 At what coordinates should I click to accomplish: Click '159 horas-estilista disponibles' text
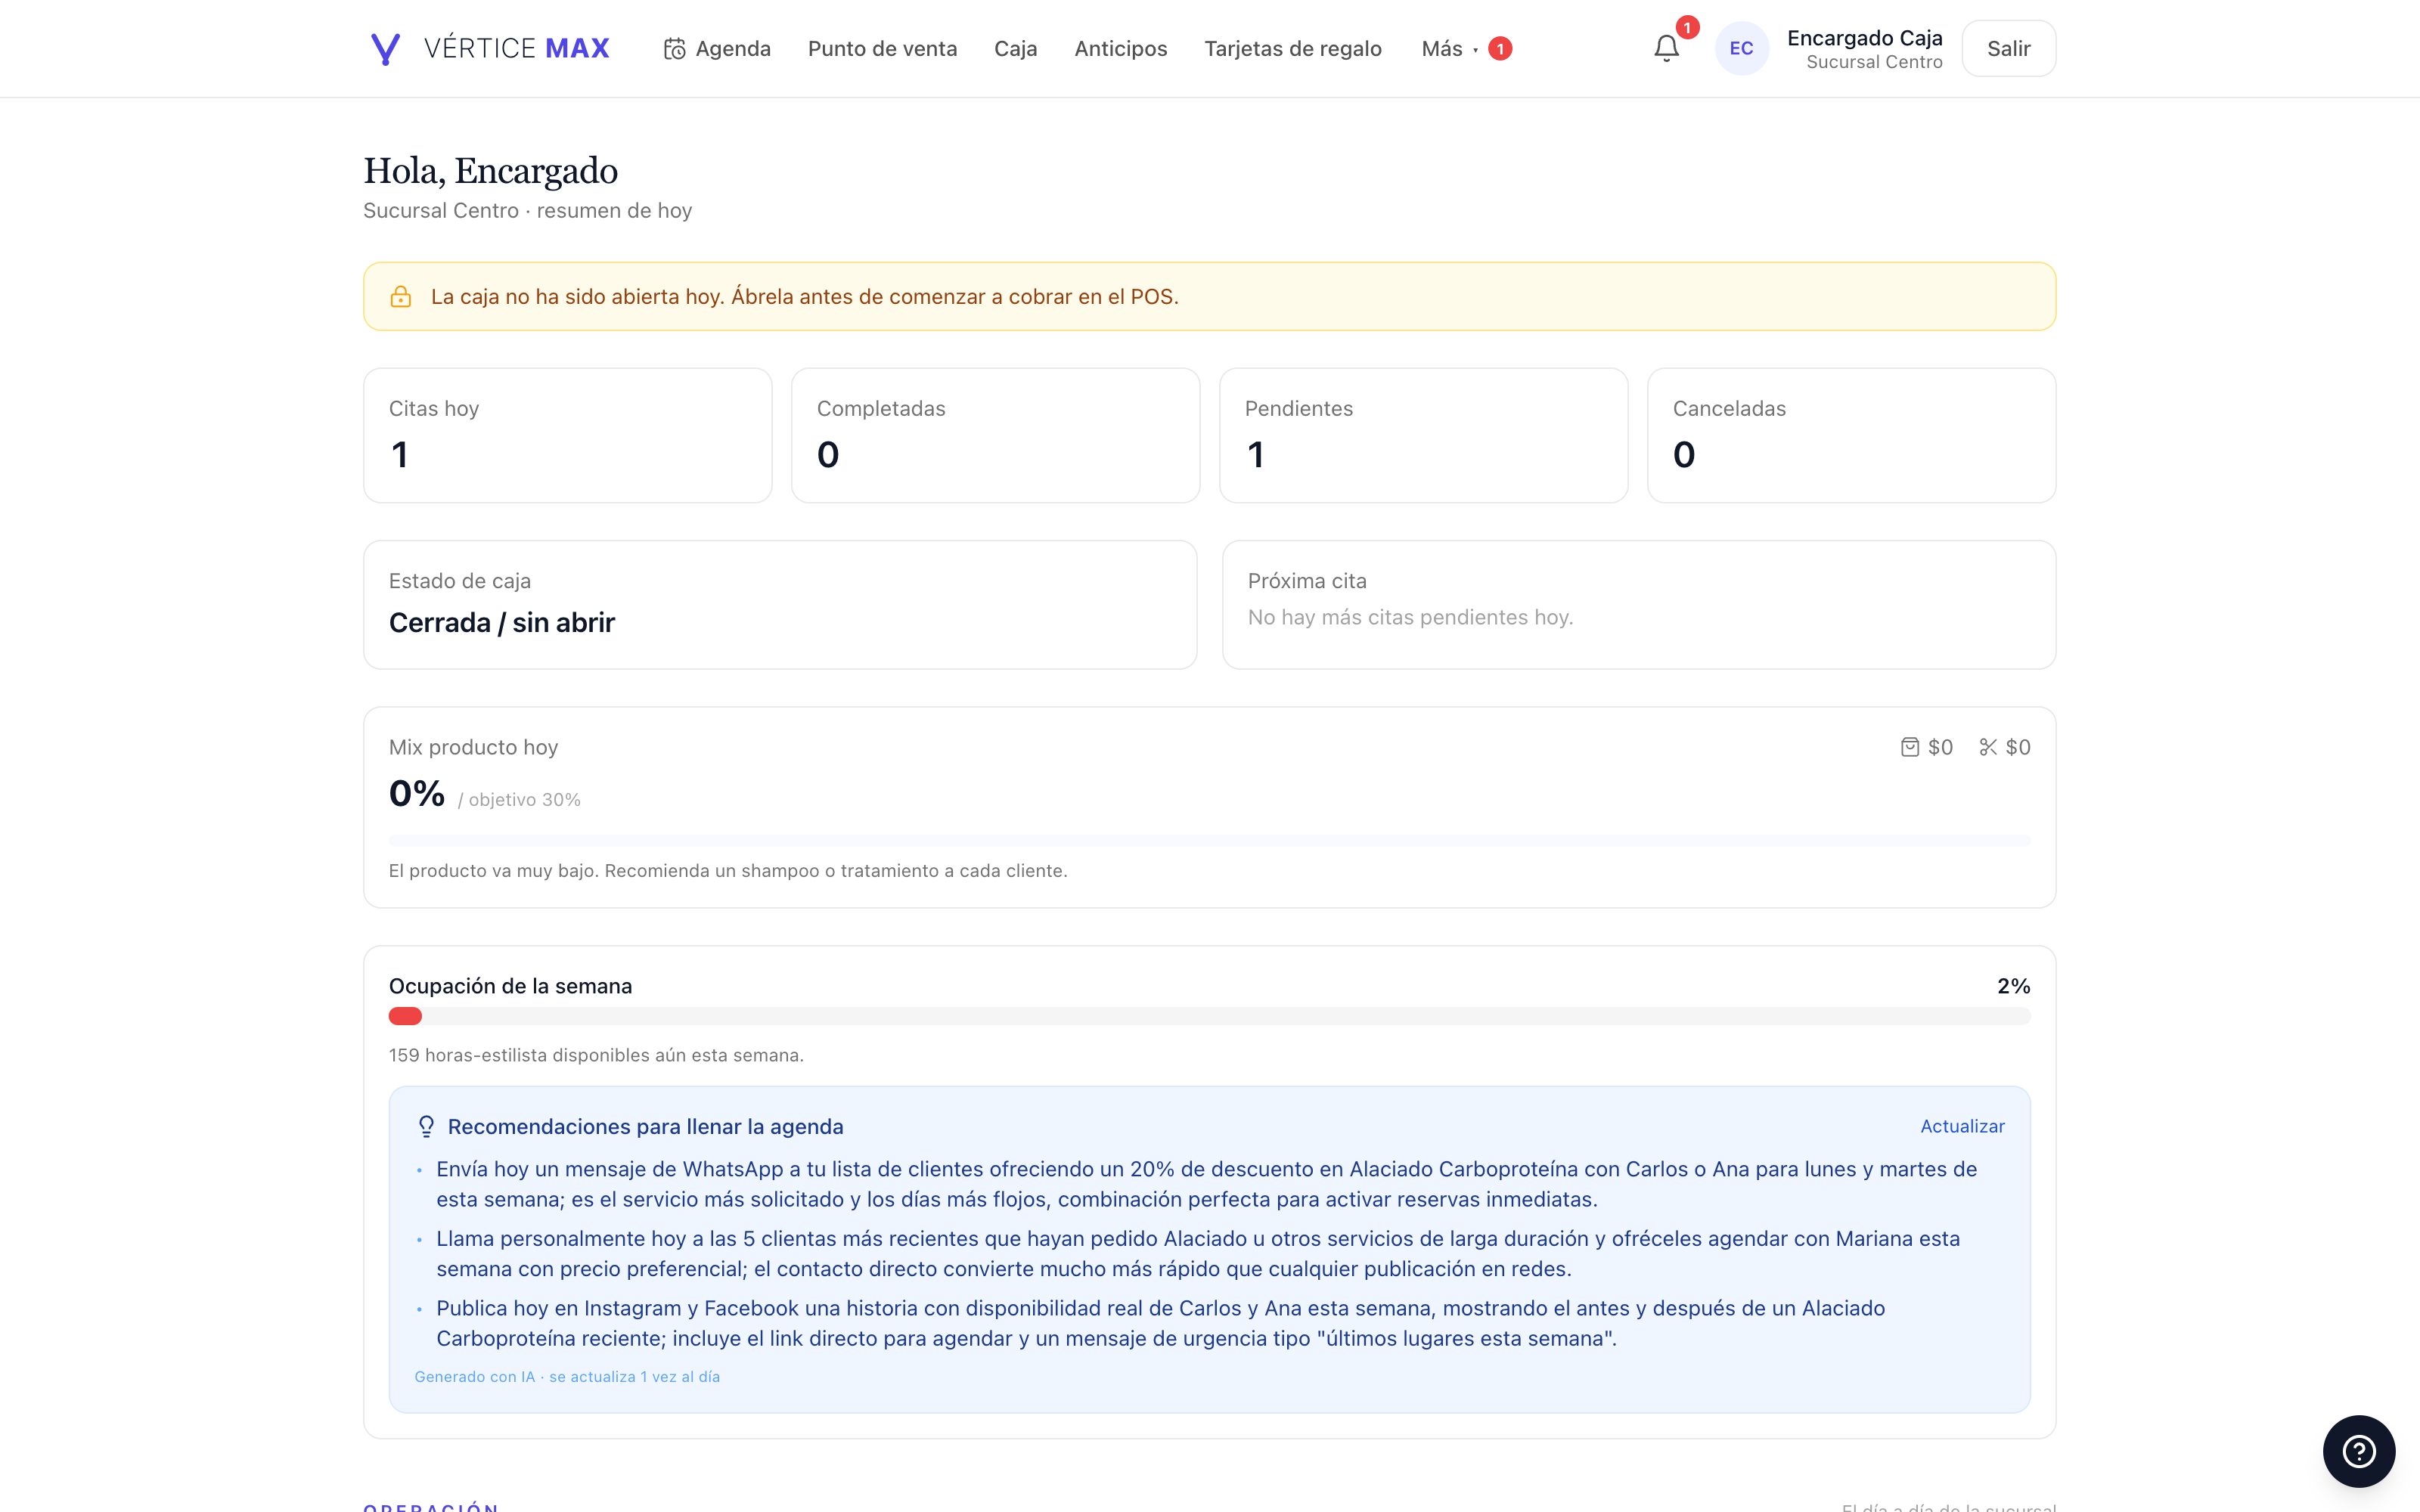click(596, 1056)
